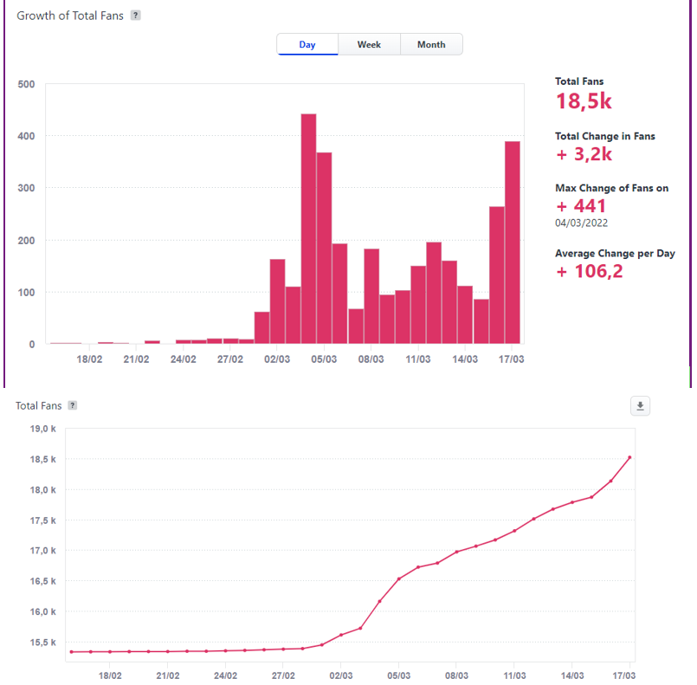The image size is (697, 685).
Task: Click the 15,5 k label on line chart axis
Action: [42, 643]
